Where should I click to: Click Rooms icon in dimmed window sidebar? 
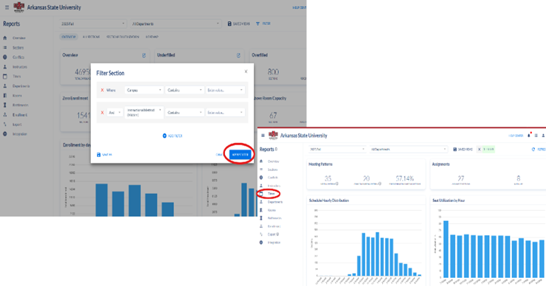(x=5, y=95)
